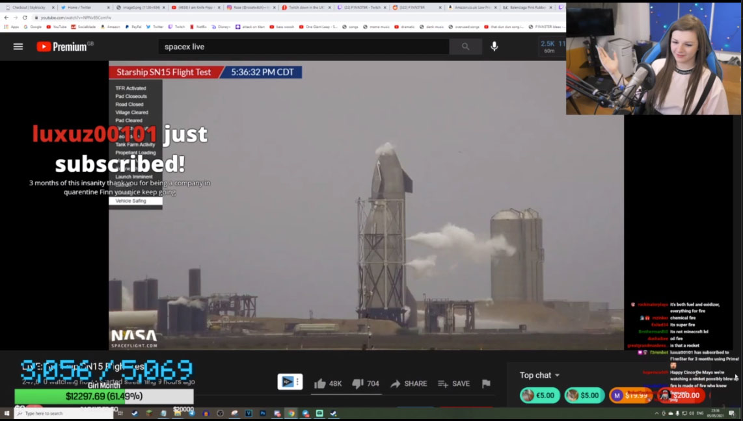Viewport: 743px width, 421px height.
Task: Go to YouTube Premium home logo
Action: click(65, 46)
